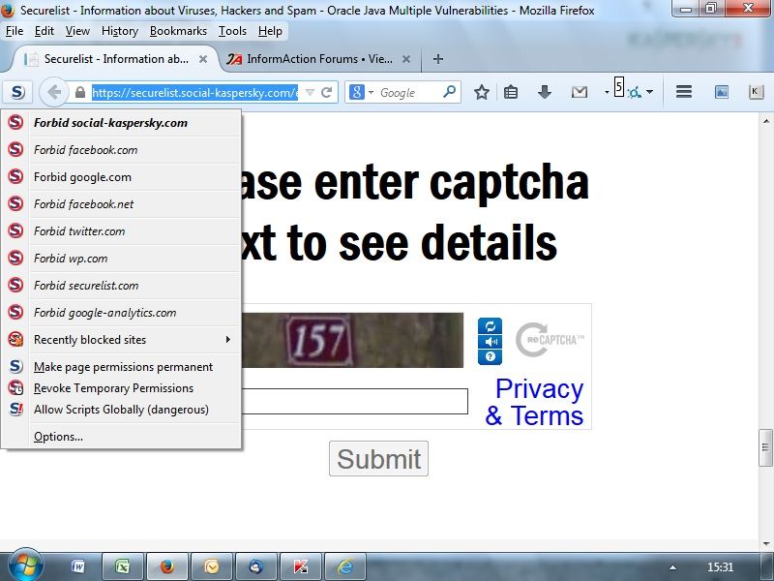774x581 pixels.
Task: Expand the Recently blocked sites submenu
Action: pyautogui.click(x=122, y=340)
